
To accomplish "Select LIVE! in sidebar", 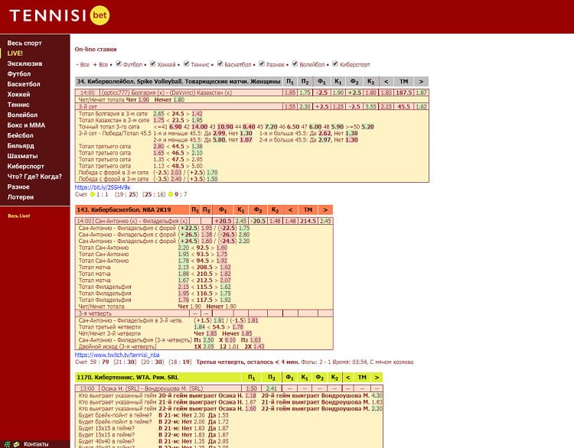I will [x=15, y=54].
